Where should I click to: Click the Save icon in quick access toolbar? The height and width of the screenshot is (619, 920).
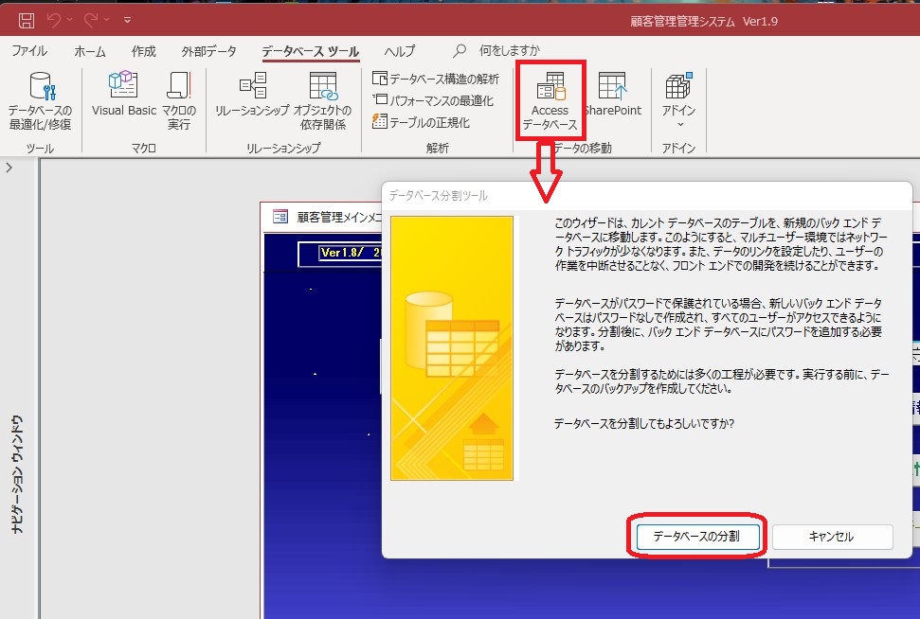(27, 21)
